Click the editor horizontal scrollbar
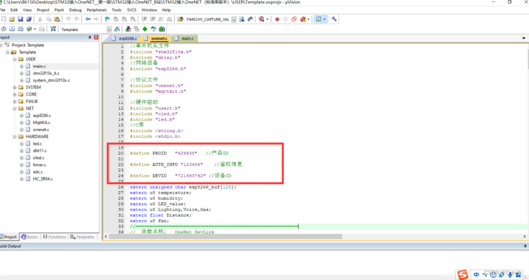529x280 pixels. (x=225, y=237)
